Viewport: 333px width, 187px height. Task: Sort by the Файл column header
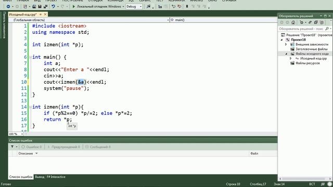click(263, 153)
